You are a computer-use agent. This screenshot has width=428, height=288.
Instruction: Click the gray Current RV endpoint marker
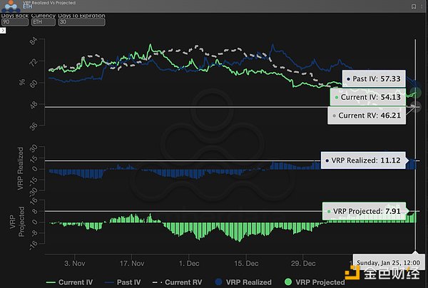tap(417, 107)
